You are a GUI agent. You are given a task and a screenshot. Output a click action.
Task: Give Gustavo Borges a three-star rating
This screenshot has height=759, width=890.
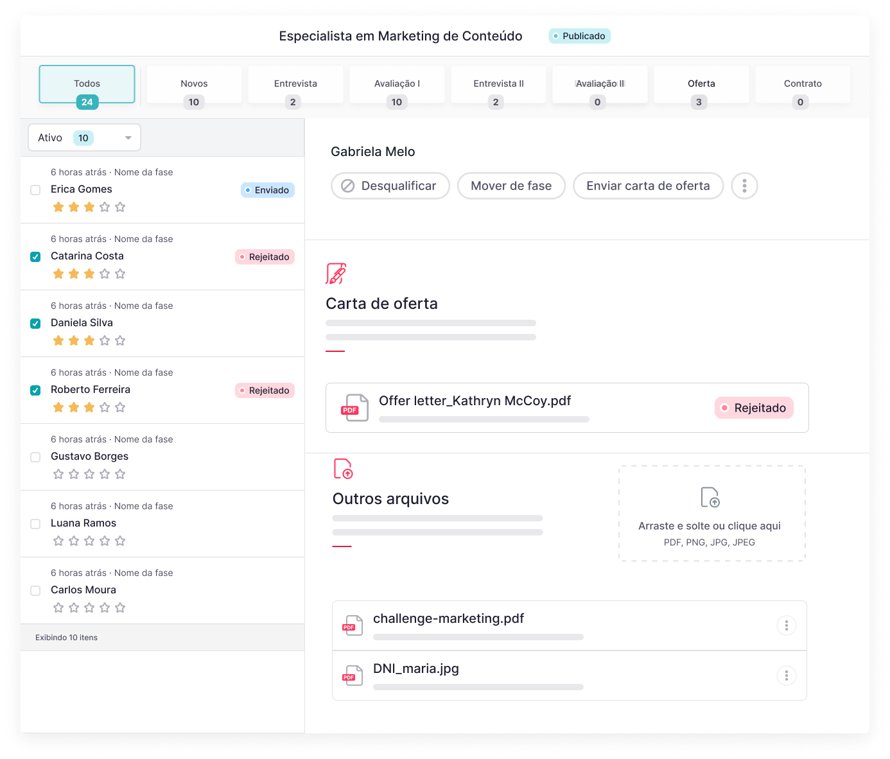pyautogui.click(x=89, y=474)
